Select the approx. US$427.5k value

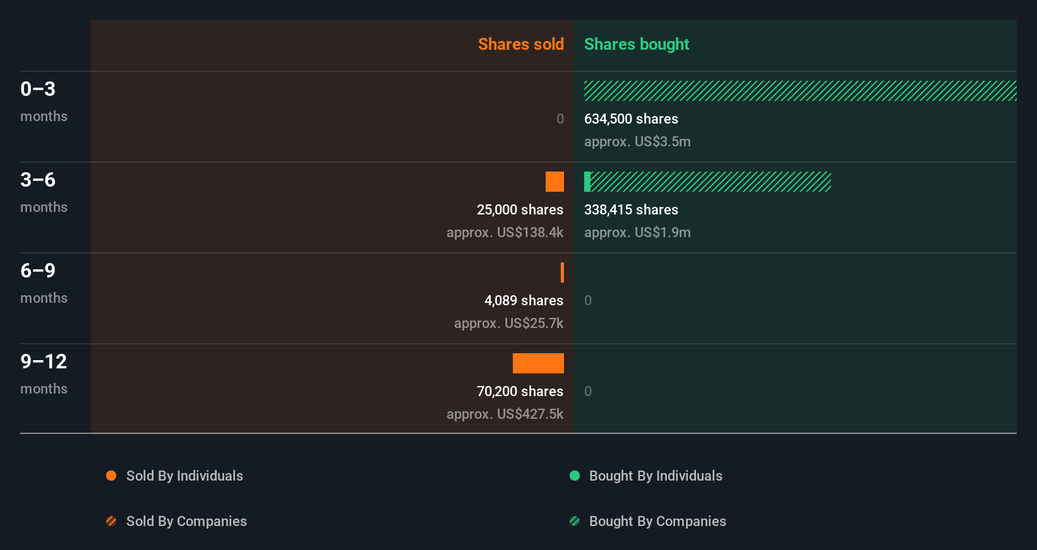505,414
